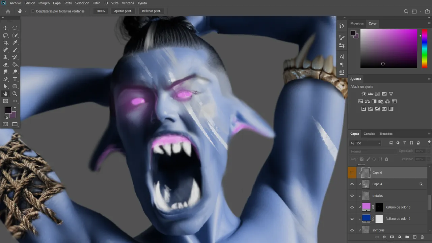Select the Frame tool
This screenshot has width=432, height=243.
[x=5, y=101]
